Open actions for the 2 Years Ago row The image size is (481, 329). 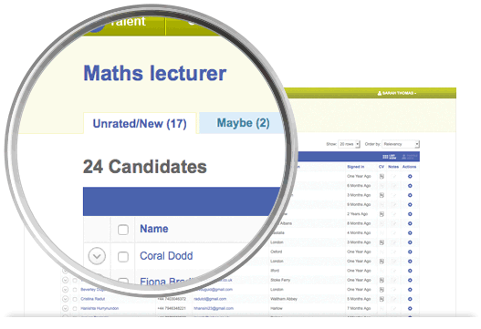tap(410, 214)
